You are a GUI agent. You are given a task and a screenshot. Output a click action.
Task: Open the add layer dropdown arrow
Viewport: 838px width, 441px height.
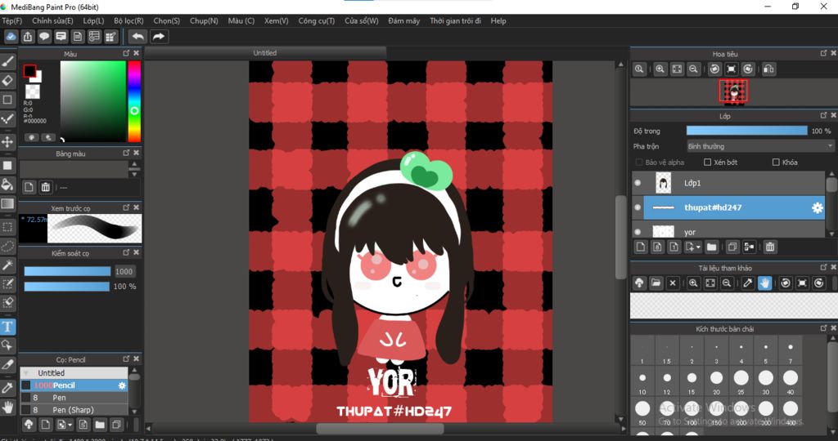tap(699, 247)
